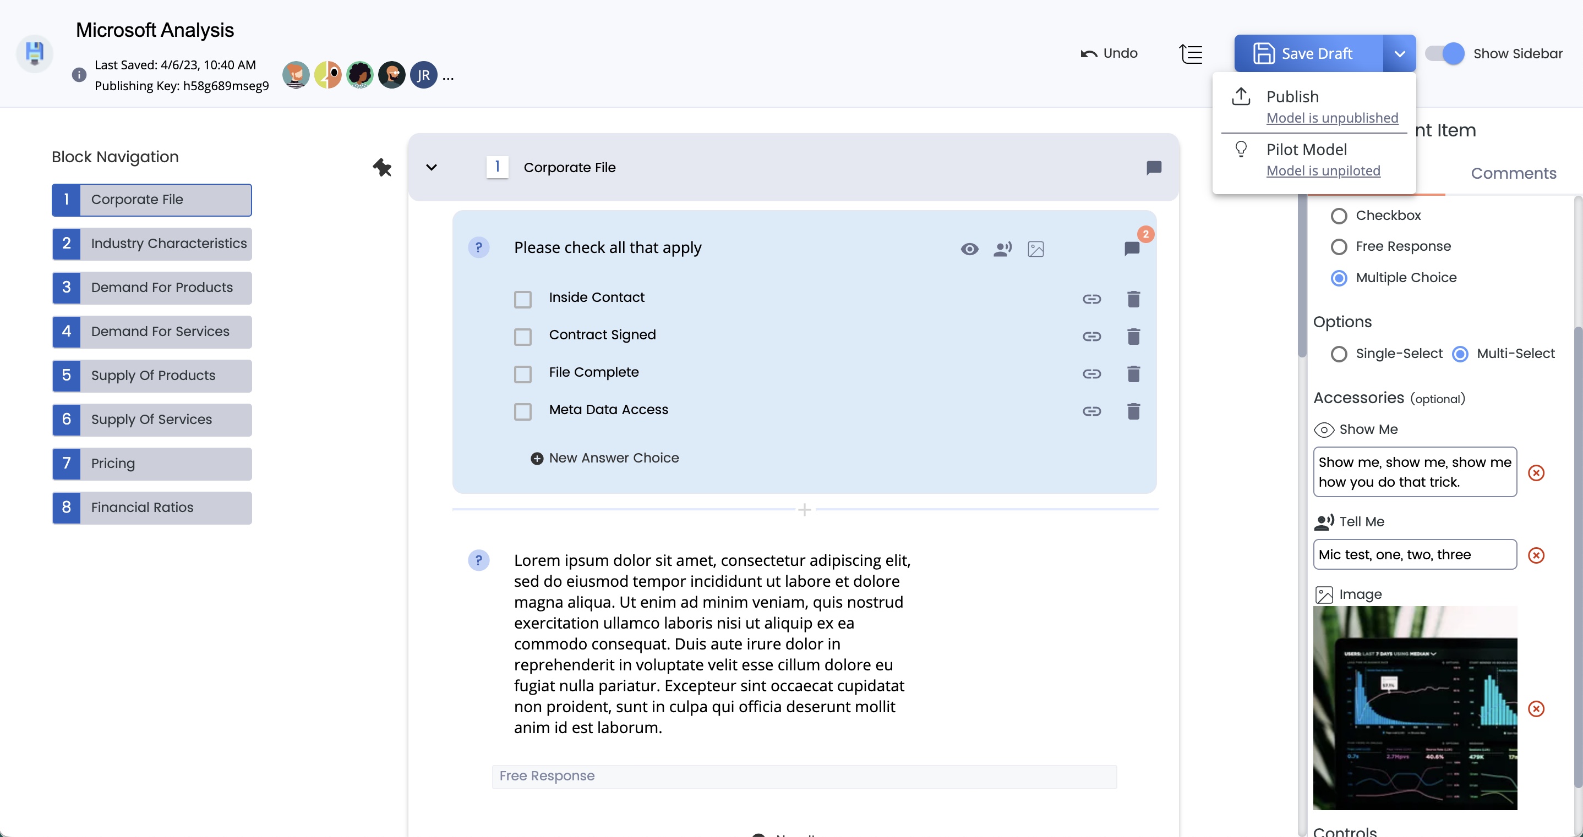
Task: Check the Meta Data Access checkbox
Action: 522,411
